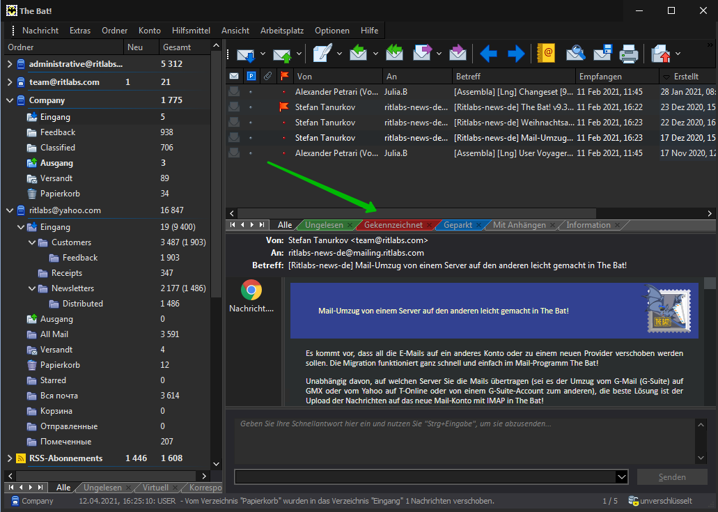This screenshot has height=512, width=718.
Task: Click the parked 'P' column header icon
Action: pos(251,76)
